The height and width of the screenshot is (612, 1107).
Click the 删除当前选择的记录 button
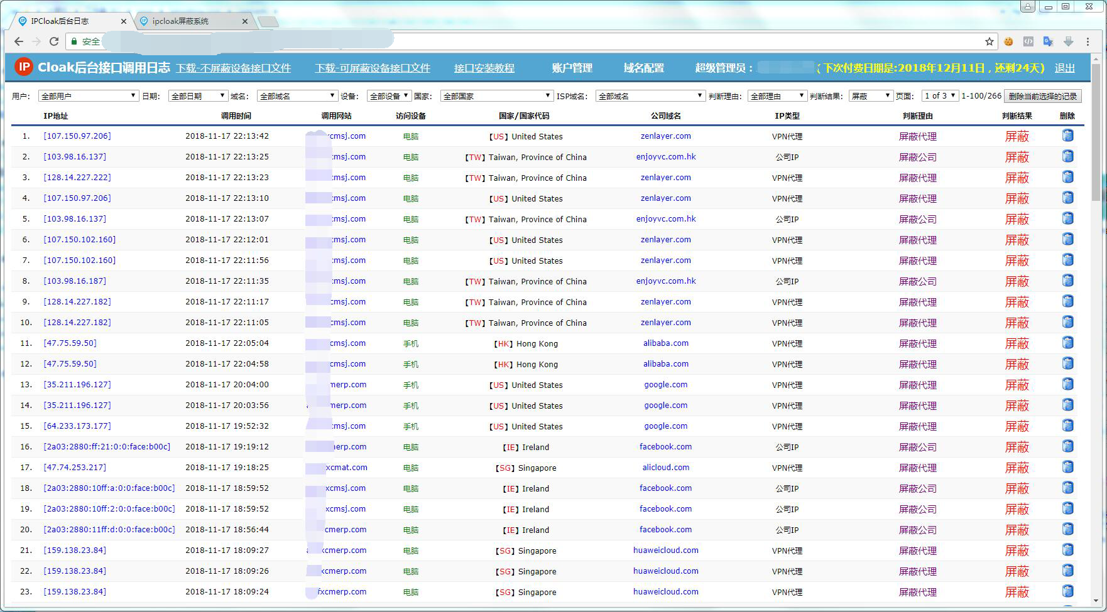pyautogui.click(x=1042, y=96)
